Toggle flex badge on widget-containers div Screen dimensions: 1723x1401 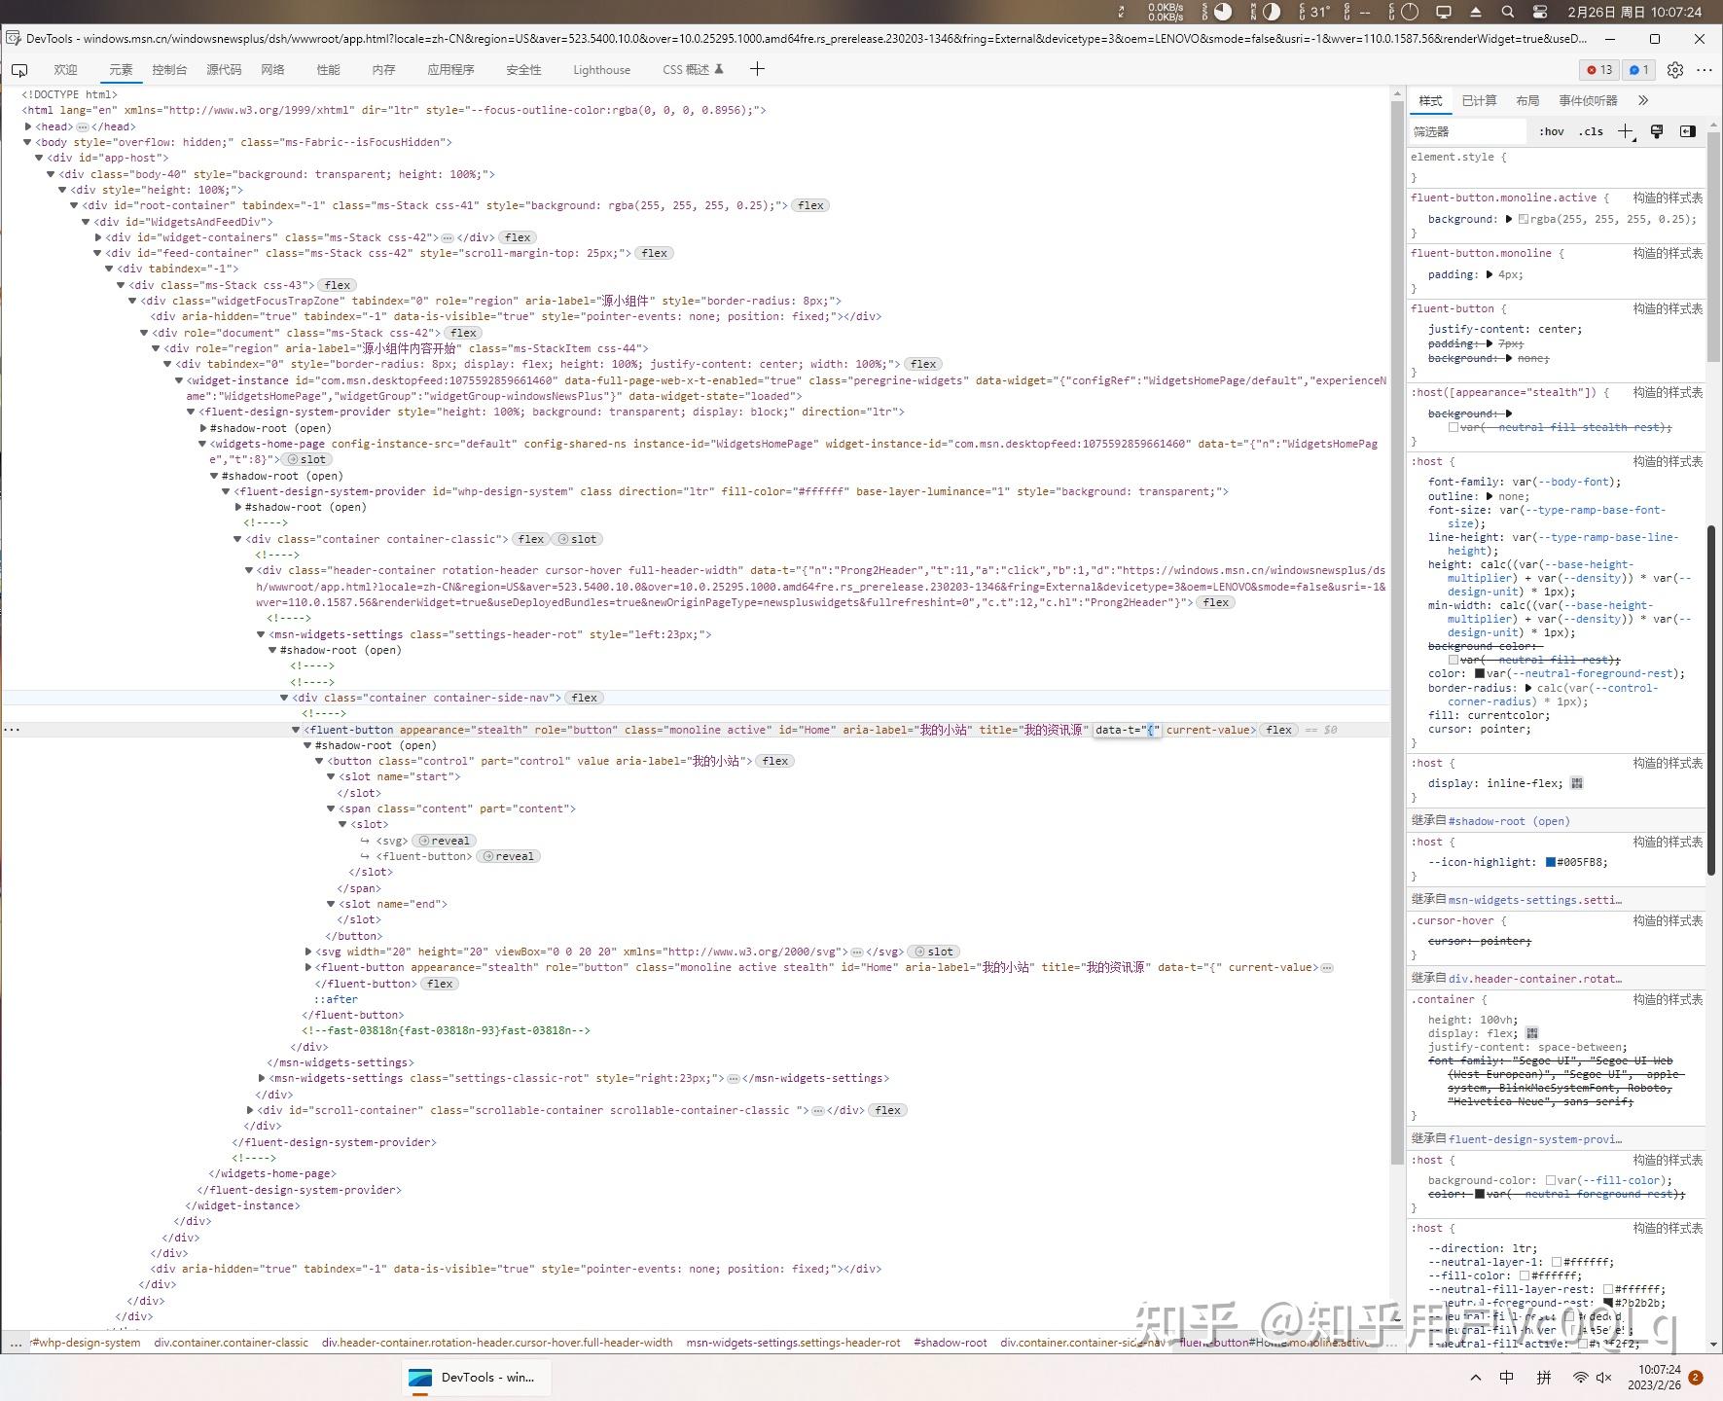(518, 237)
